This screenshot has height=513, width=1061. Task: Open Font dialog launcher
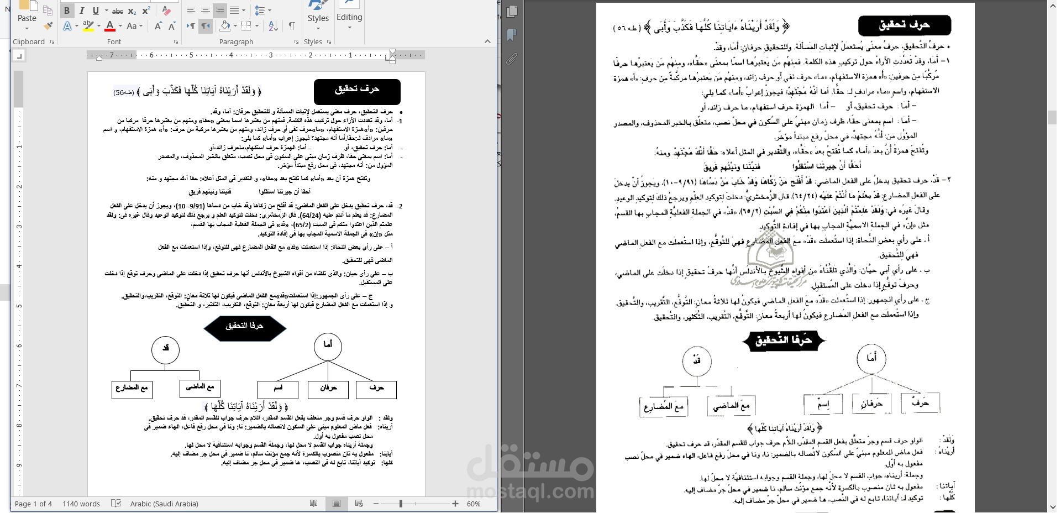(x=176, y=42)
